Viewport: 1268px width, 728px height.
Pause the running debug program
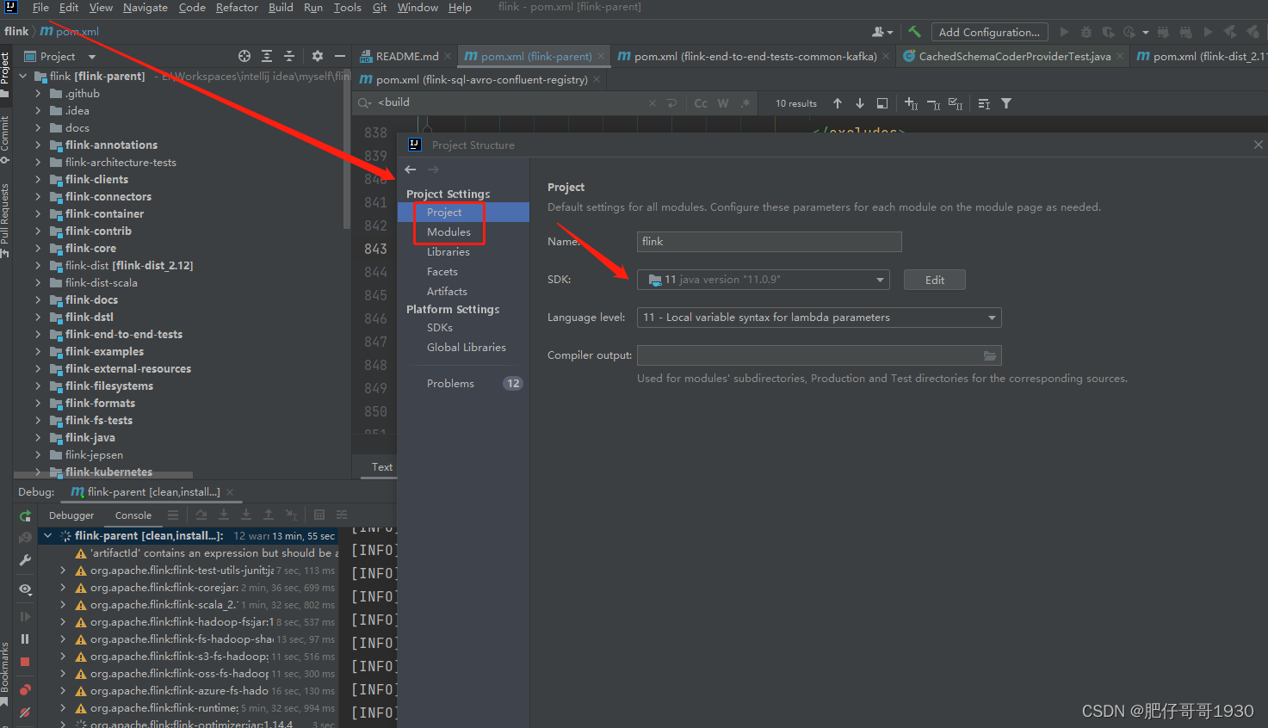coord(25,639)
